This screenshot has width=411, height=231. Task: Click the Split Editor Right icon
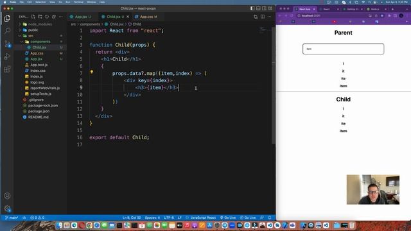(x=263, y=17)
